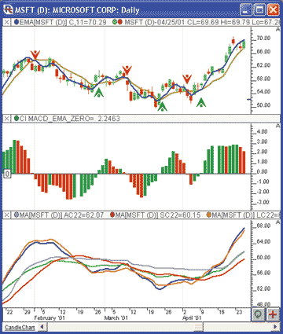Click the green buy arrow near March low

point(162,107)
